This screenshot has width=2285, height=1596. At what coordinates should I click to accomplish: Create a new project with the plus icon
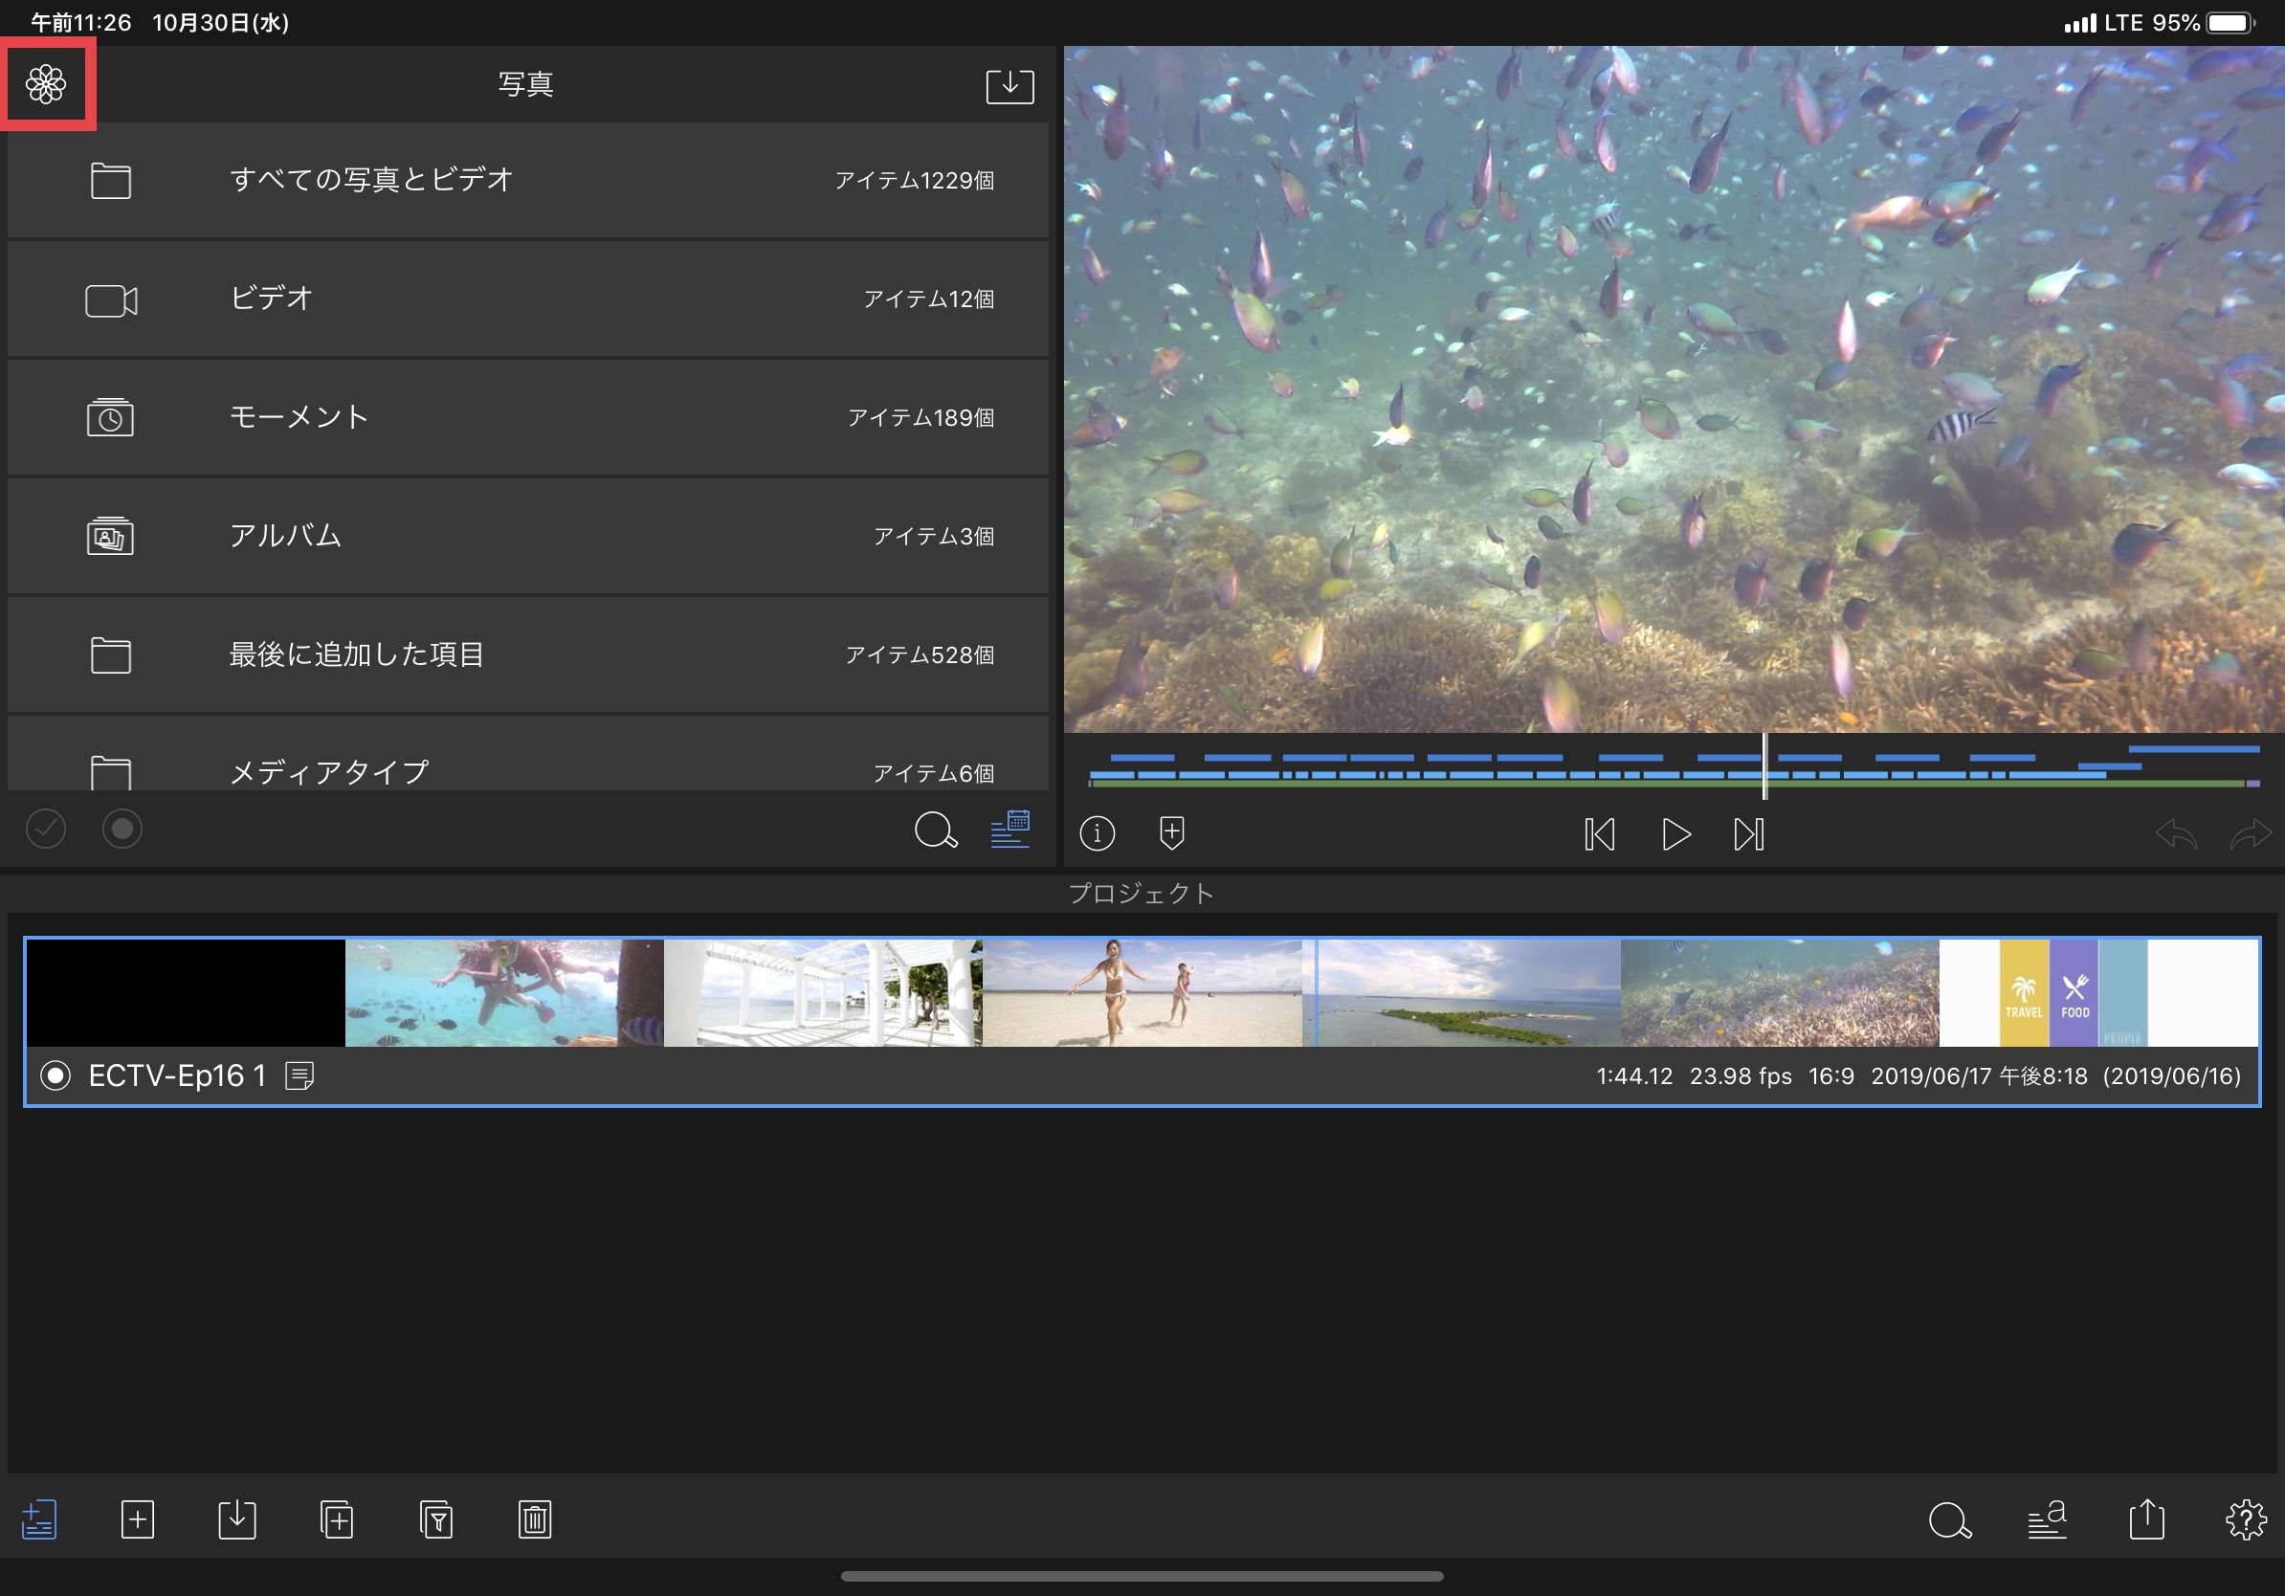pos(138,1519)
